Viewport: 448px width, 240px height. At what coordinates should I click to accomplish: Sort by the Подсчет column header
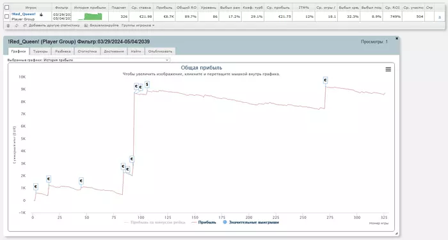point(118,8)
